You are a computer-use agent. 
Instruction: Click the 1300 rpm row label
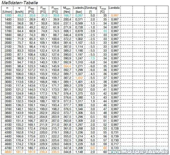[x=8, y=15]
